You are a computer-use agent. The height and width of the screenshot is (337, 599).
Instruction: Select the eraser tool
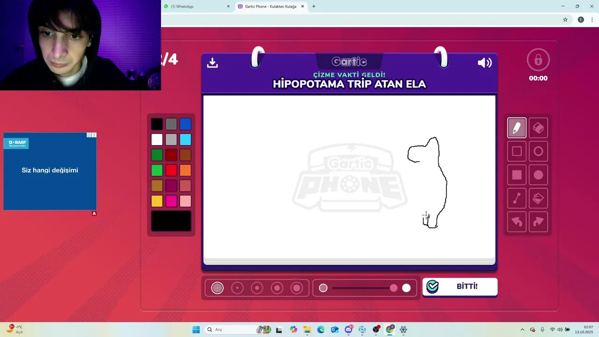pos(538,128)
